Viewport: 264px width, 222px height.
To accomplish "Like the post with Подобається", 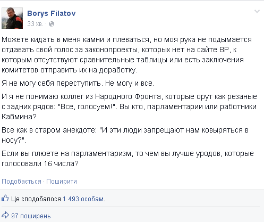I will [x=21, y=182].
